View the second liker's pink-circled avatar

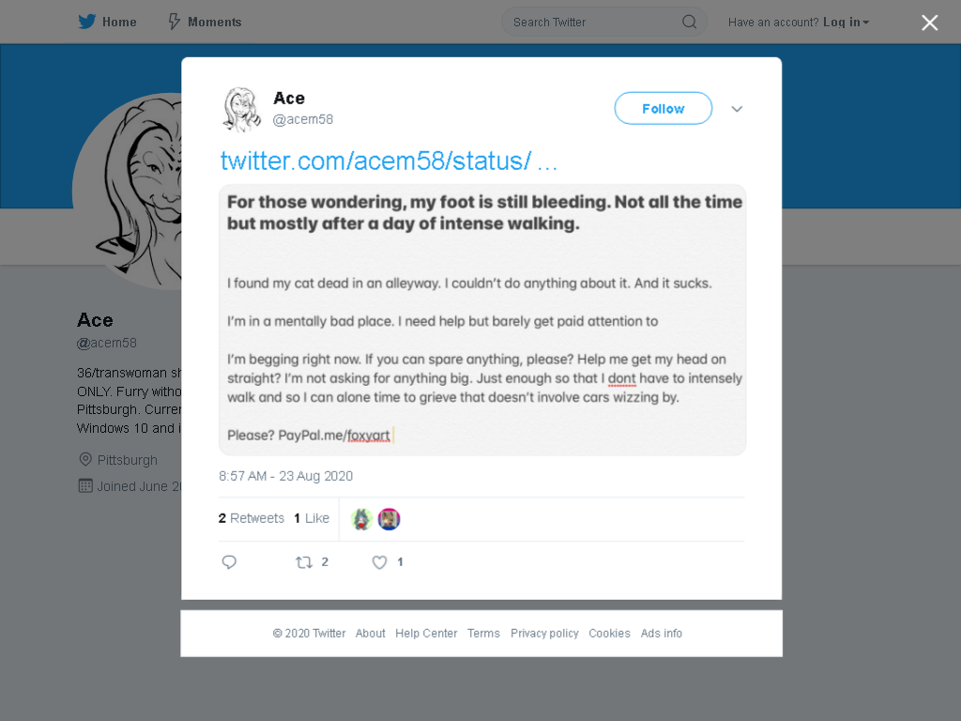389,519
